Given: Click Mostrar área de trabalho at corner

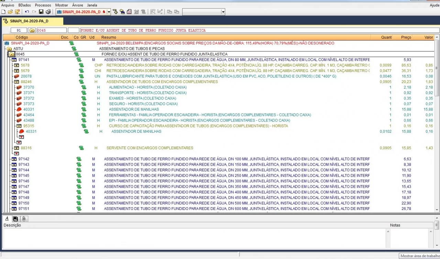Looking at the screenshot, I should click(419, 256).
